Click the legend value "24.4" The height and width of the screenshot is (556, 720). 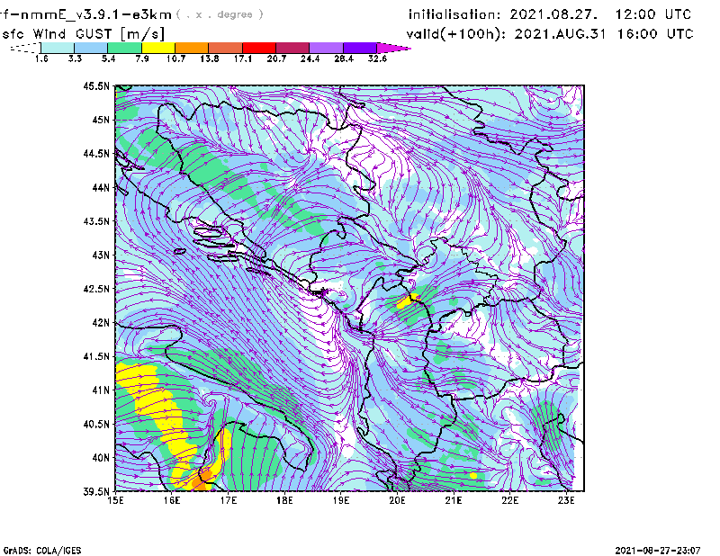coord(310,58)
